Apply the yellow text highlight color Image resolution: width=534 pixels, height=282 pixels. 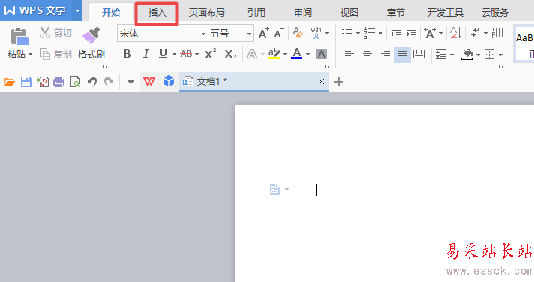click(x=274, y=54)
